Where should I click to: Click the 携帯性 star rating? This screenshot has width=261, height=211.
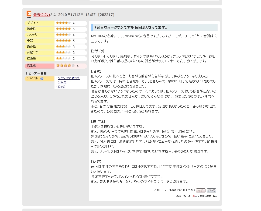click(63, 29)
